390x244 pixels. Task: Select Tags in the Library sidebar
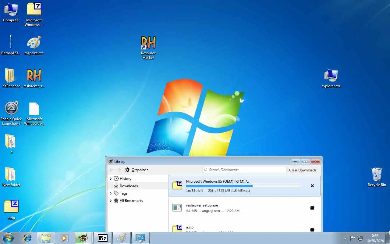click(123, 193)
